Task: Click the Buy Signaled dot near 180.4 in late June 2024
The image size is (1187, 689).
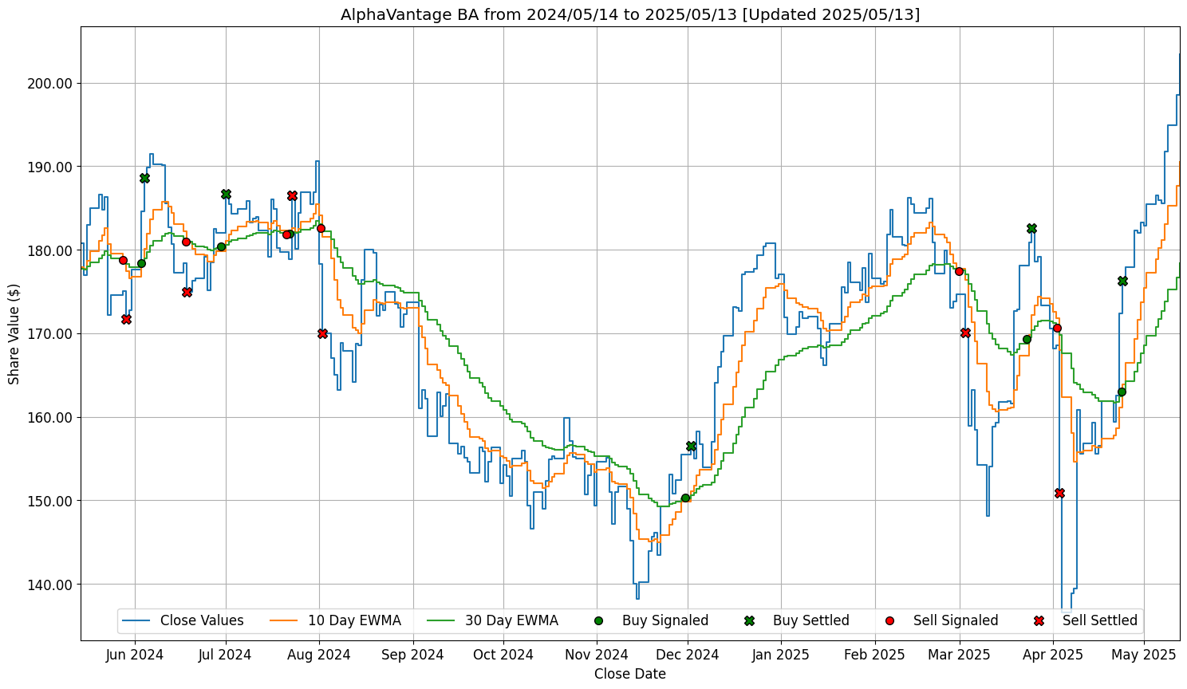Action: pos(221,246)
